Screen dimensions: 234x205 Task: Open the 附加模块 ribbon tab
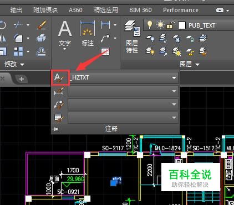[x=45, y=10]
